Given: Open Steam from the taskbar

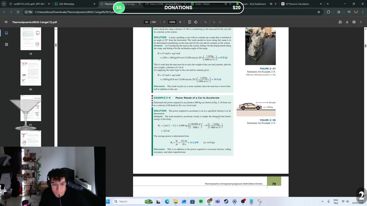Looking at the screenshot, I should tap(226, 201).
